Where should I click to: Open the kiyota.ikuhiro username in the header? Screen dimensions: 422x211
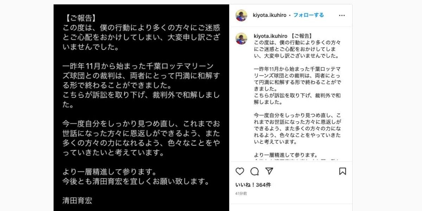pyautogui.click(x=270, y=15)
